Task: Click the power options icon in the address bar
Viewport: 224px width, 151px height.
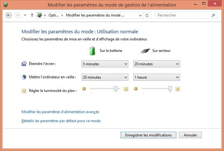Action: coord(40,15)
